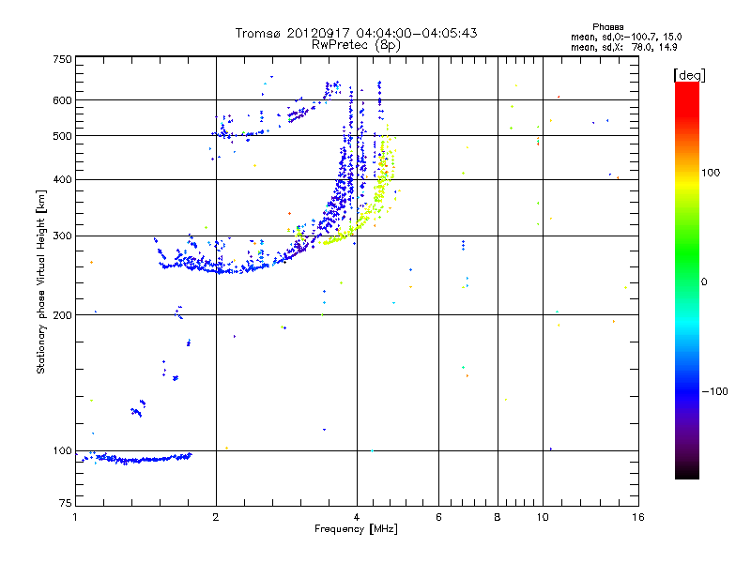751x563 pixels.
Task: Click the "Stationary phase Virtual Height [km]" axis label
Action: pos(40,281)
